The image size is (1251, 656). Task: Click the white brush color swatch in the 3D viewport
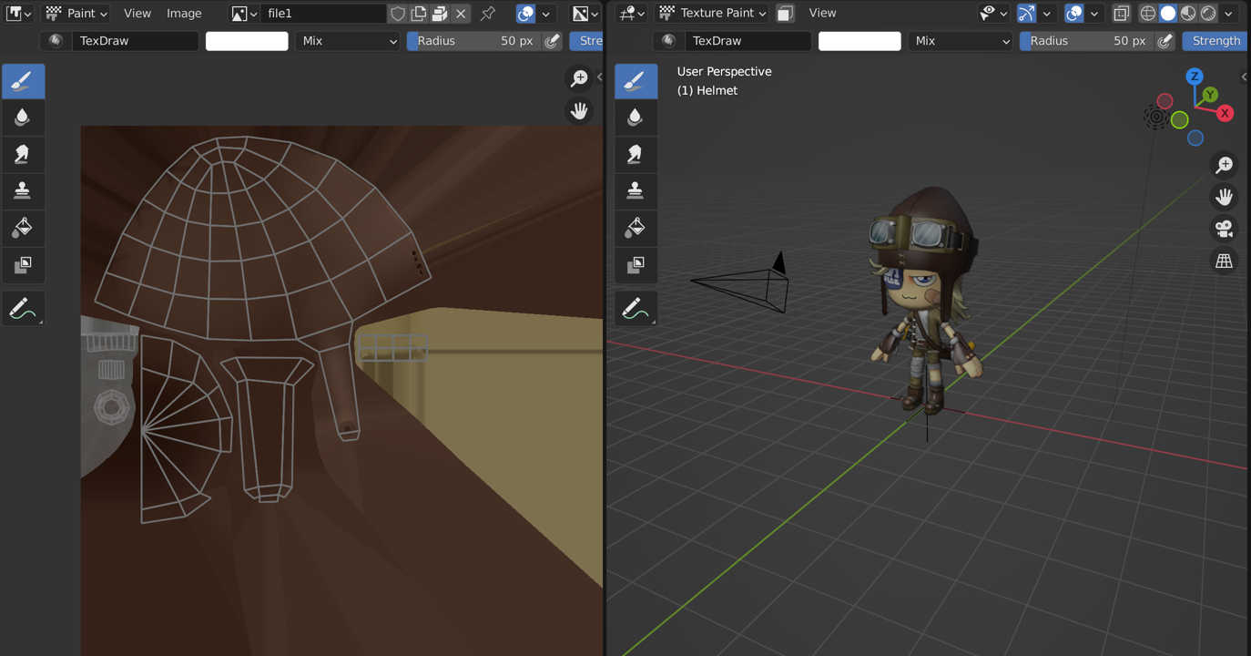point(859,41)
